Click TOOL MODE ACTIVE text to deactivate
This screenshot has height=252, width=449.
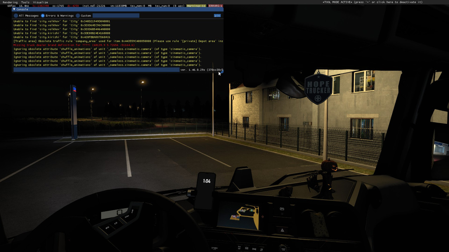point(373,2)
